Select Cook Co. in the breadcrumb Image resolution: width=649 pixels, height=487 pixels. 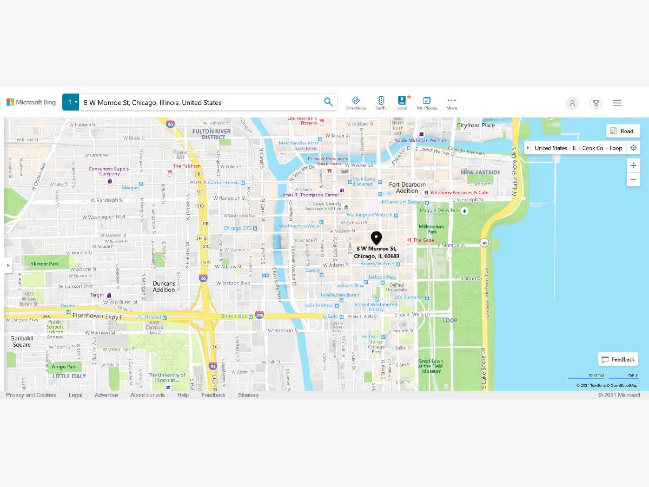[x=593, y=148]
